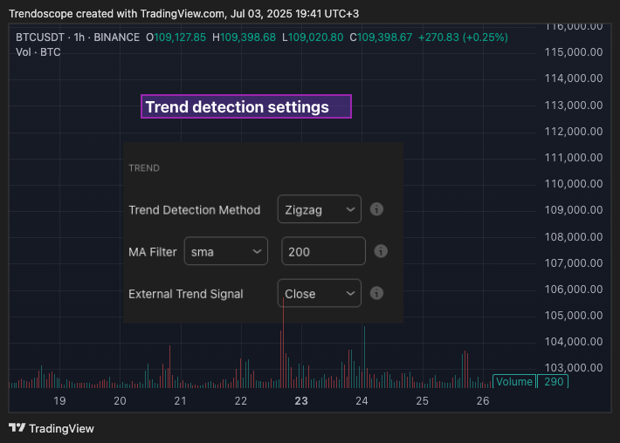Click the low price L109,020.80

(x=313, y=37)
